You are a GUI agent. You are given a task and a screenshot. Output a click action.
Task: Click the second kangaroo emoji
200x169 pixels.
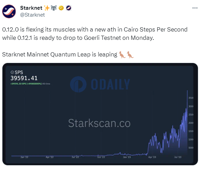(x=130, y=55)
